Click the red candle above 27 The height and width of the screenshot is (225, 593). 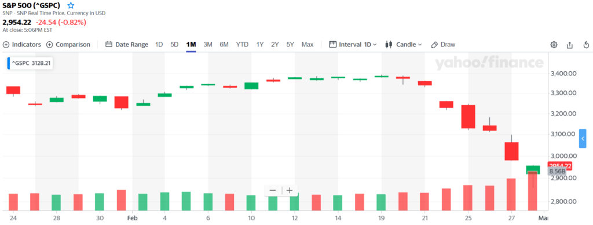(512, 151)
